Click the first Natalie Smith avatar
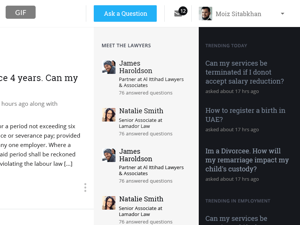This screenshot has height=225, width=300. pos(109,115)
